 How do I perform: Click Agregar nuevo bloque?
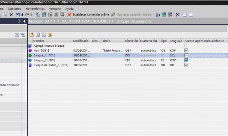pyautogui.click(x=49, y=46)
